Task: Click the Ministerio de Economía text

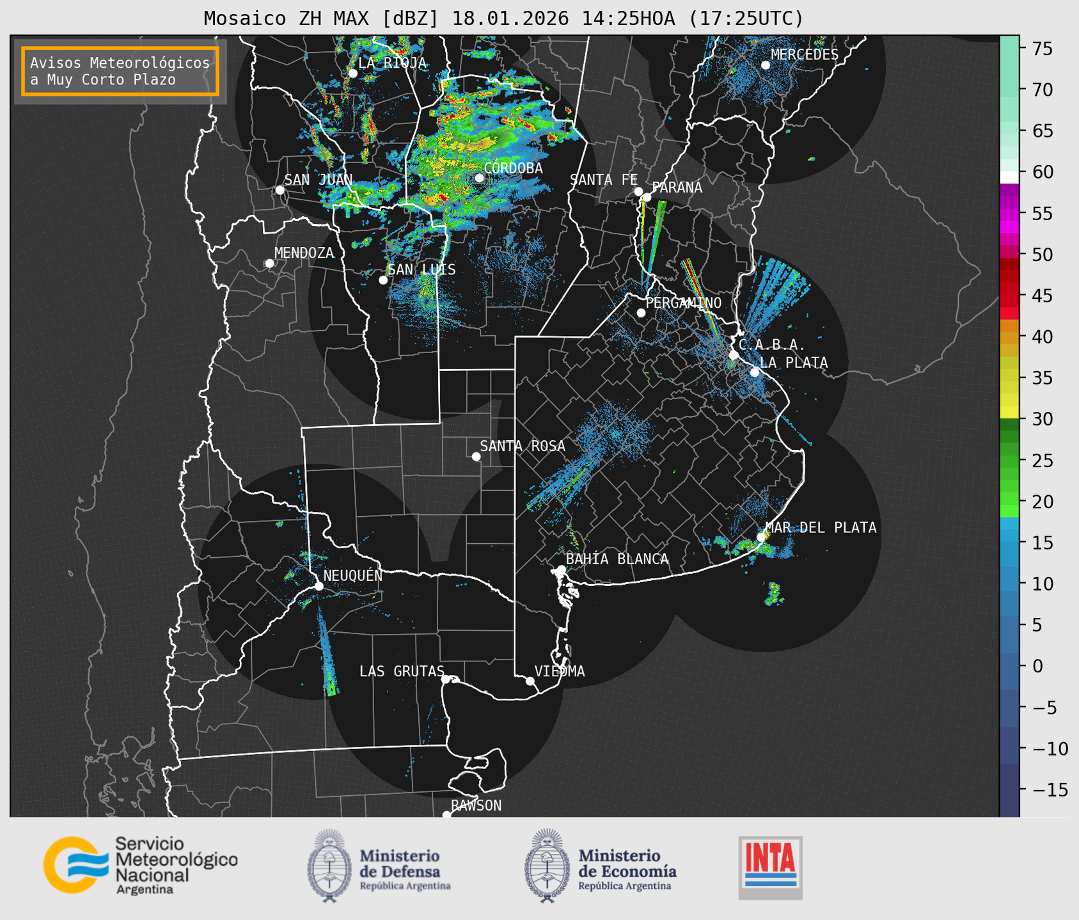Action: click(627, 869)
